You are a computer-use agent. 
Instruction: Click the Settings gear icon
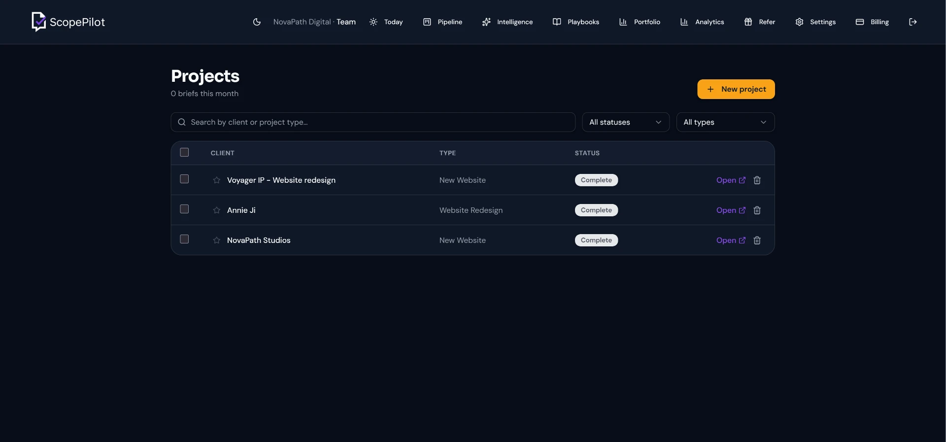799,22
